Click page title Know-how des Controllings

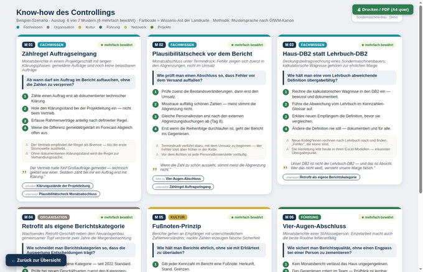(65, 12)
